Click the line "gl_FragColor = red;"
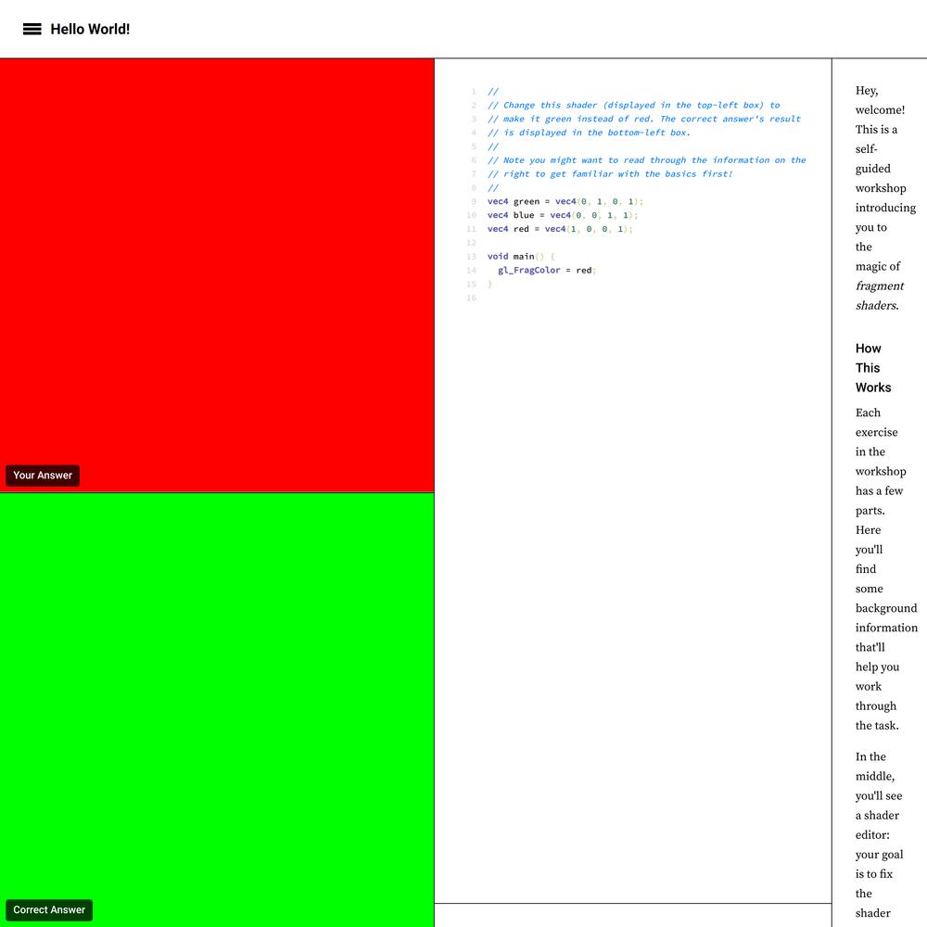Viewport: 927px width, 927px height. [x=547, y=270]
